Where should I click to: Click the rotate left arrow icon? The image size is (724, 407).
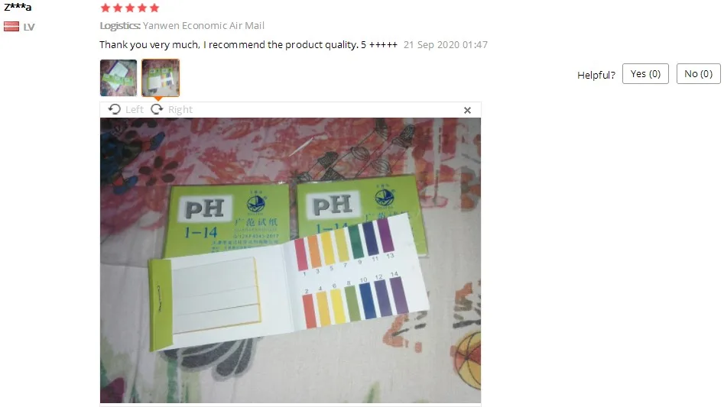pos(115,109)
